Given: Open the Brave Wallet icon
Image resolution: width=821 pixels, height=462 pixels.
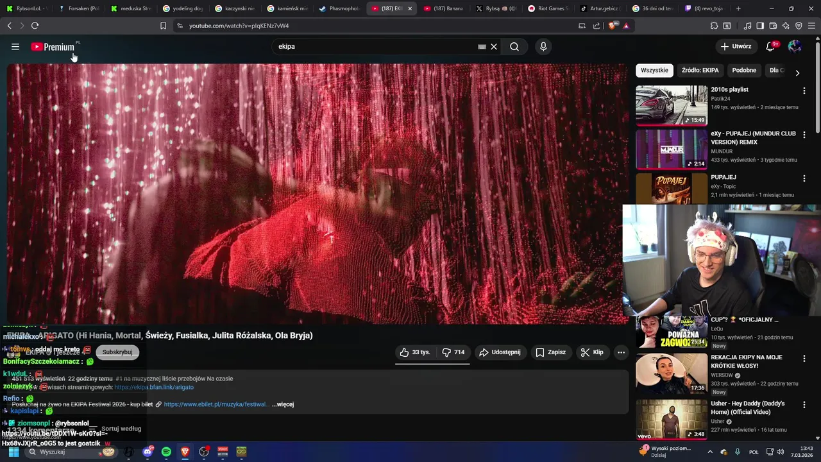Looking at the screenshot, I should 773,26.
